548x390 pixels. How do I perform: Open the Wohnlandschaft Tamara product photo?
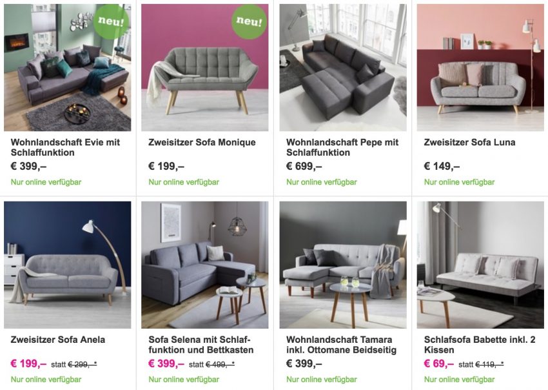(343, 265)
